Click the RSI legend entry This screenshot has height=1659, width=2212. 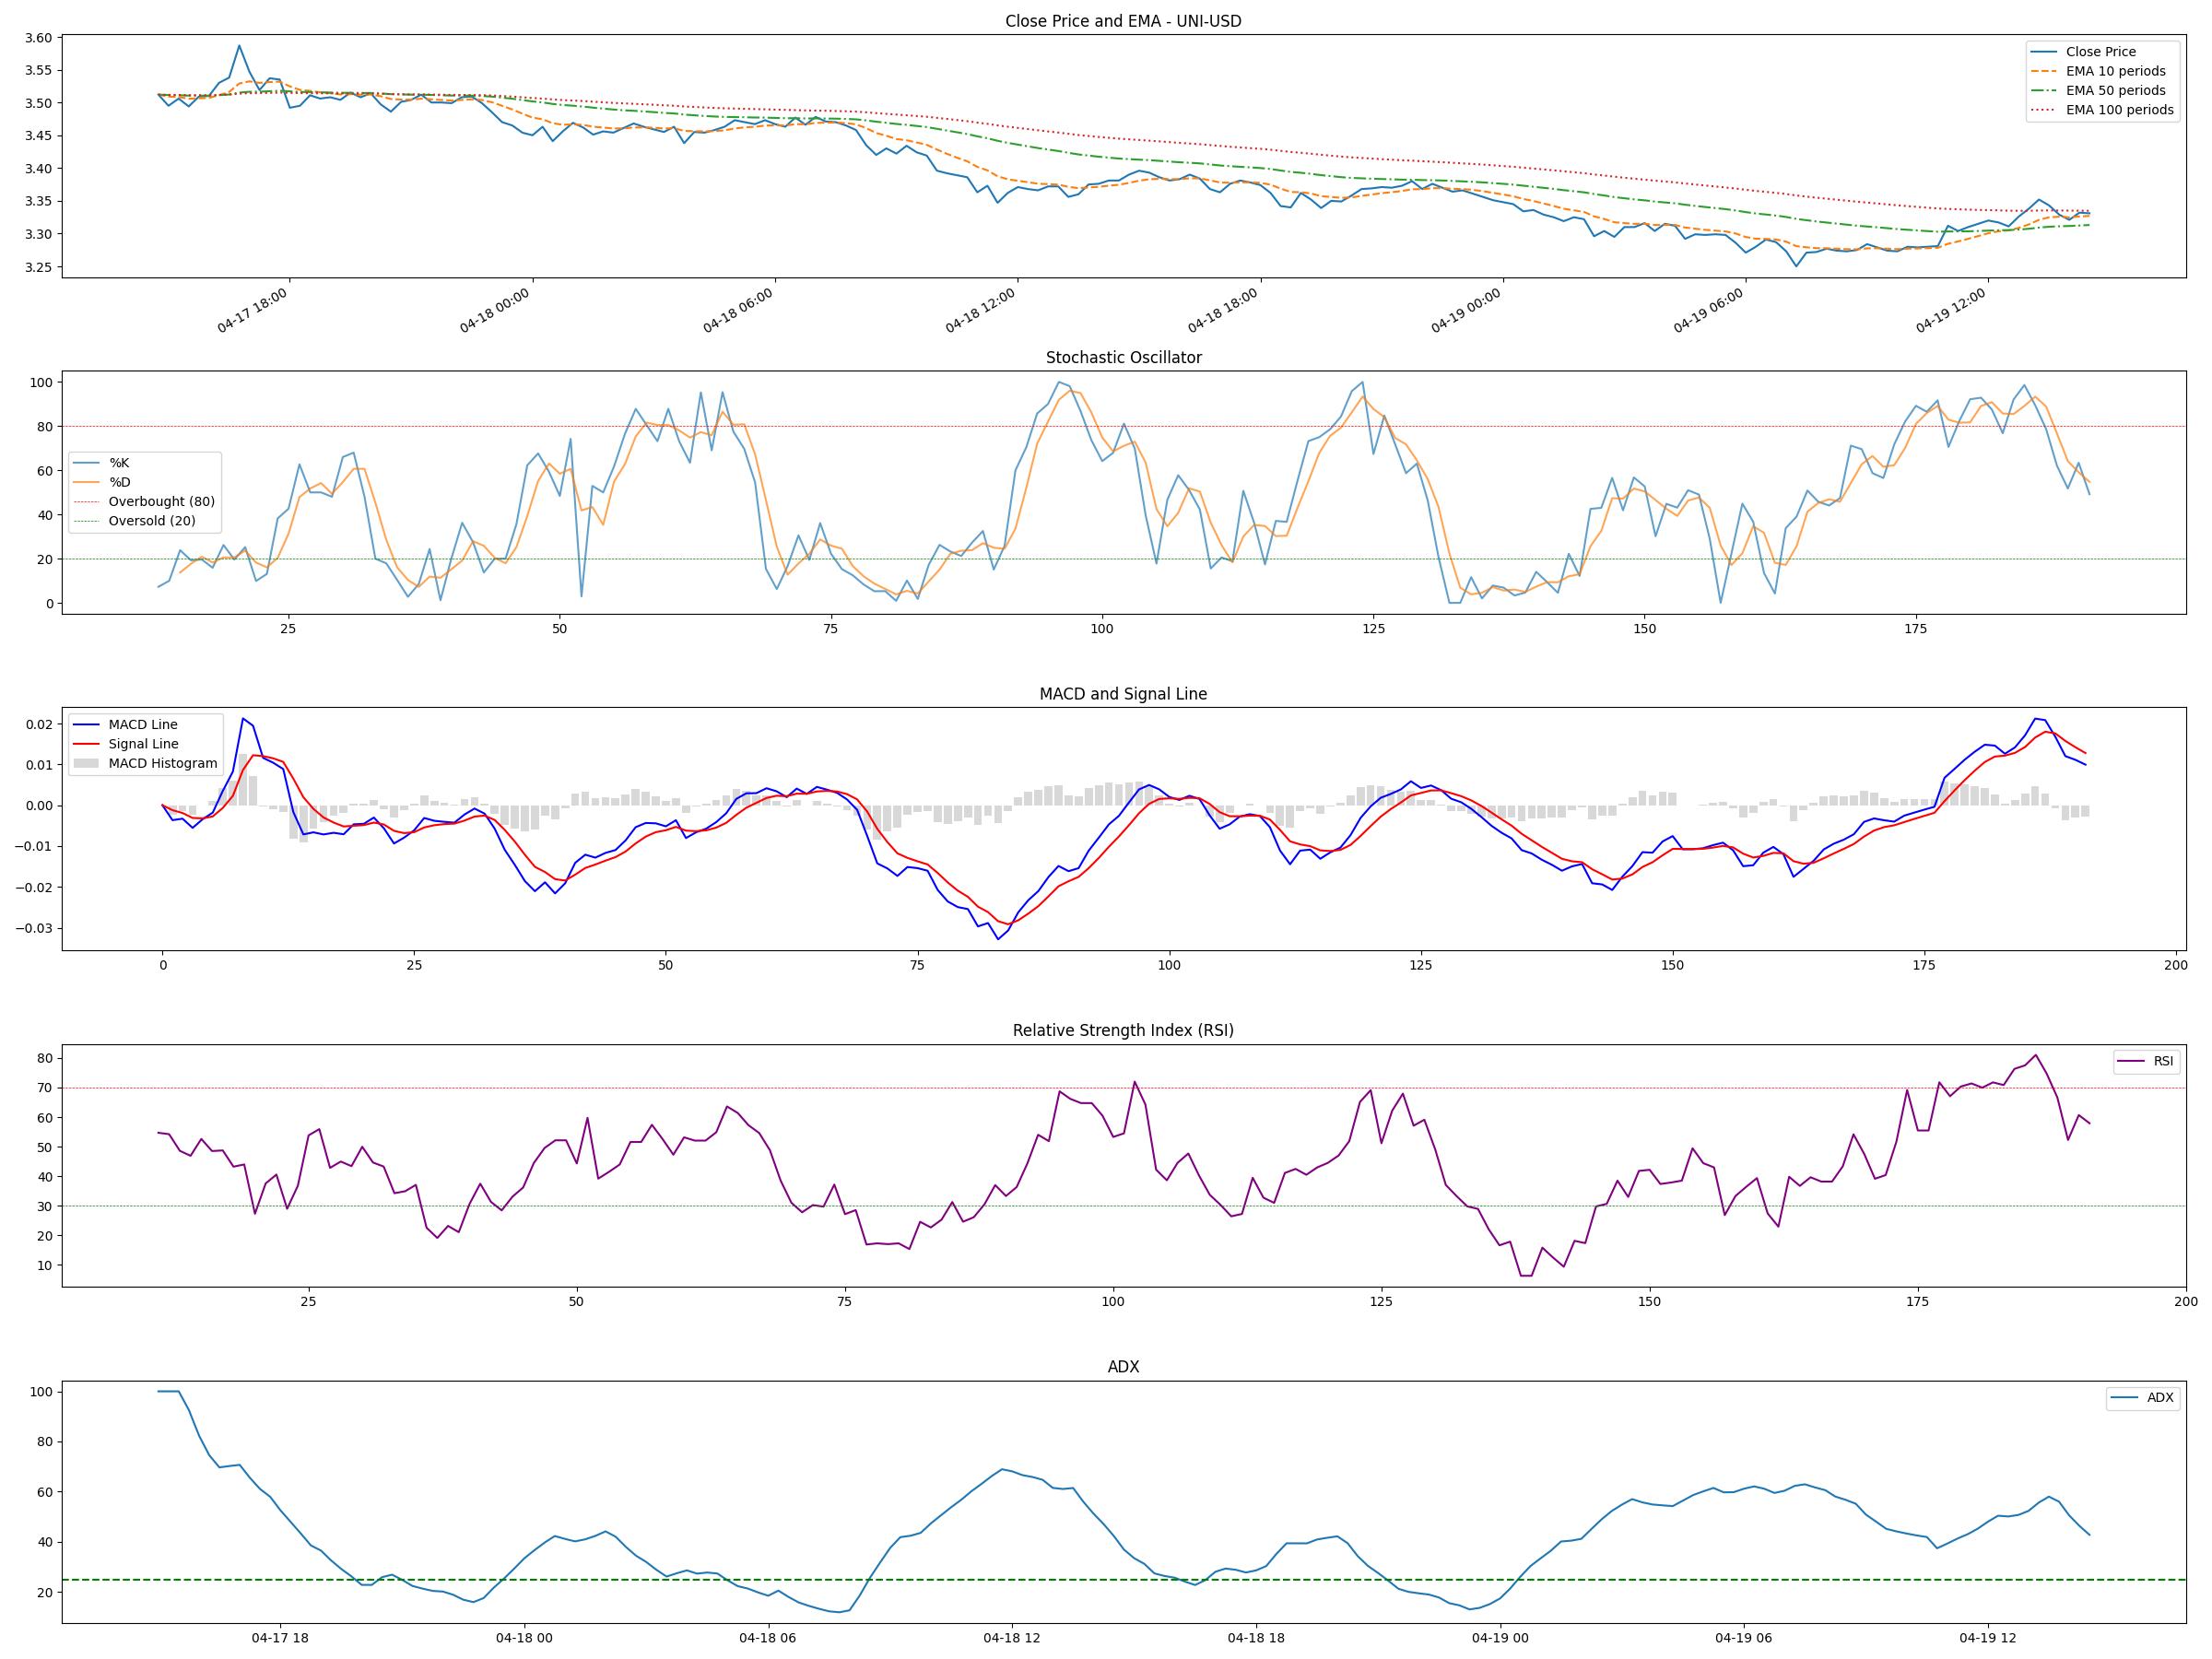[2163, 1061]
